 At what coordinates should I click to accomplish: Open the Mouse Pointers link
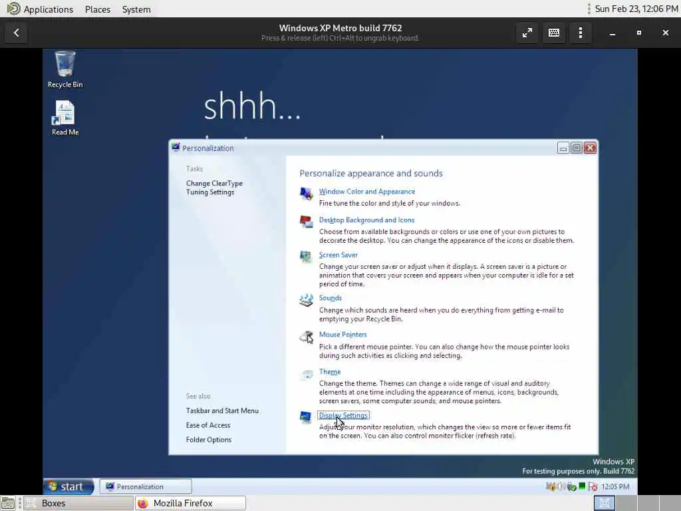point(342,335)
